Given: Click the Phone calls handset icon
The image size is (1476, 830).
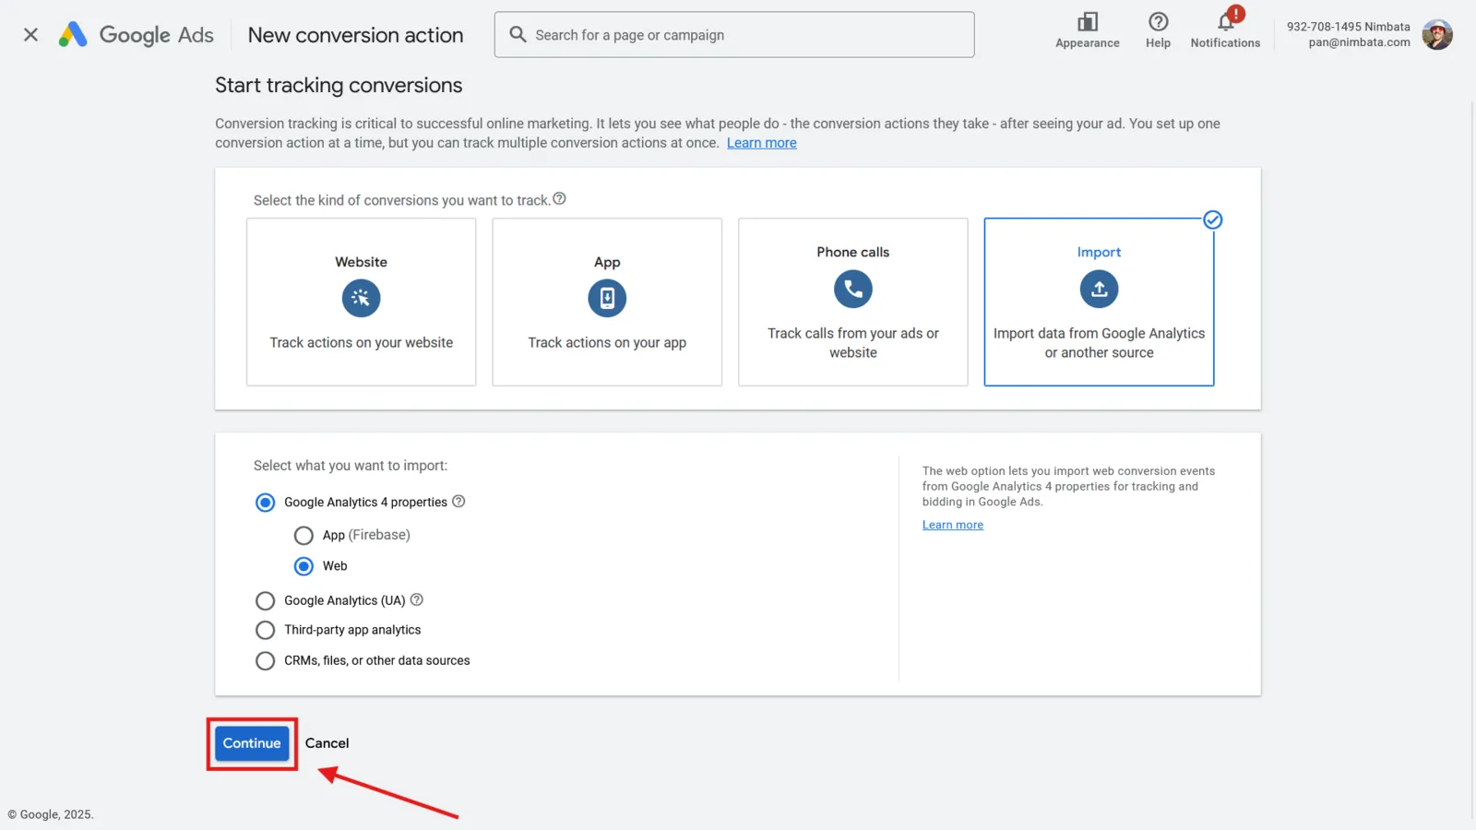Looking at the screenshot, I should pyautogui.click(x=853, y=289).
